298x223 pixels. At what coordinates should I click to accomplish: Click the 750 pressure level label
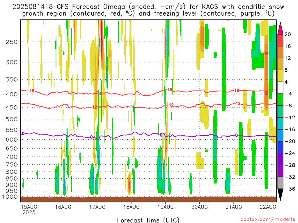click(12, 164)
